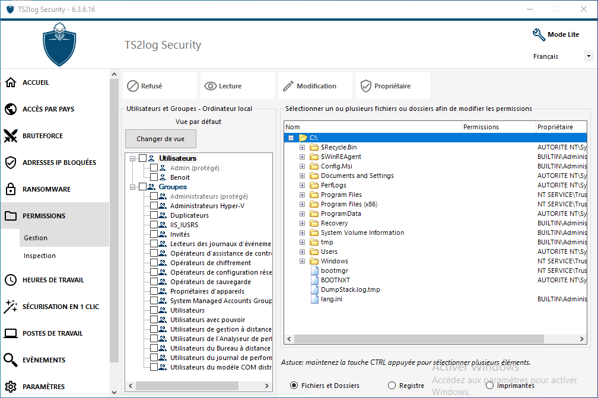
Task: Click the TS2log knight shield logo
Action: click(59, 44)
